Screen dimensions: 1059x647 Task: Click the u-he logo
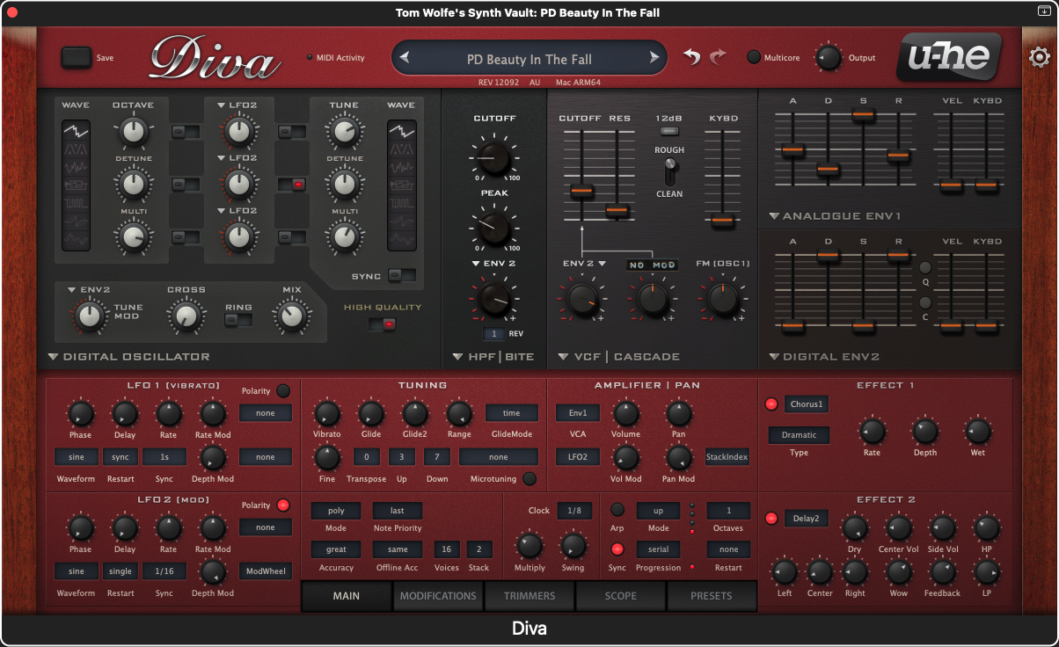[948, 57]
